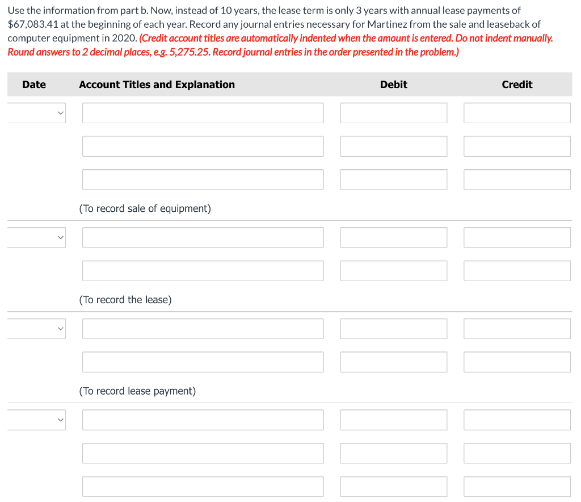The image size is (581, 502).
Task: Click the 'Date' column header
Action: click(34, 85)
